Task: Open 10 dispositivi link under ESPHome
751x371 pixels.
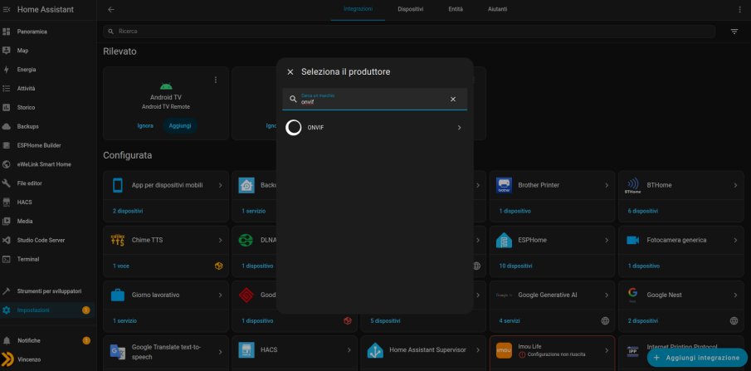Action: (x=515, y=266)
